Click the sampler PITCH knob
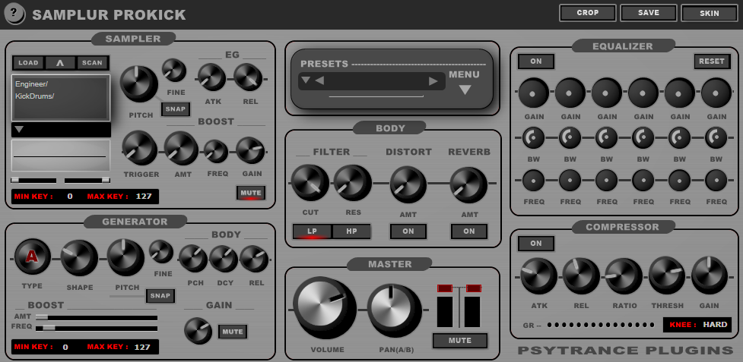 [139, 84]
